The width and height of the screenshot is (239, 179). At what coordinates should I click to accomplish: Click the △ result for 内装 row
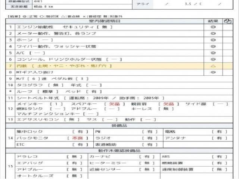click(213, 66)
